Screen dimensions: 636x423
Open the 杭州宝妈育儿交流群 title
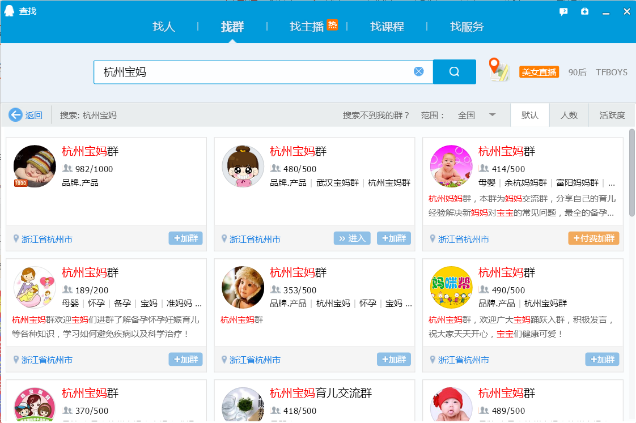(321, 393)
